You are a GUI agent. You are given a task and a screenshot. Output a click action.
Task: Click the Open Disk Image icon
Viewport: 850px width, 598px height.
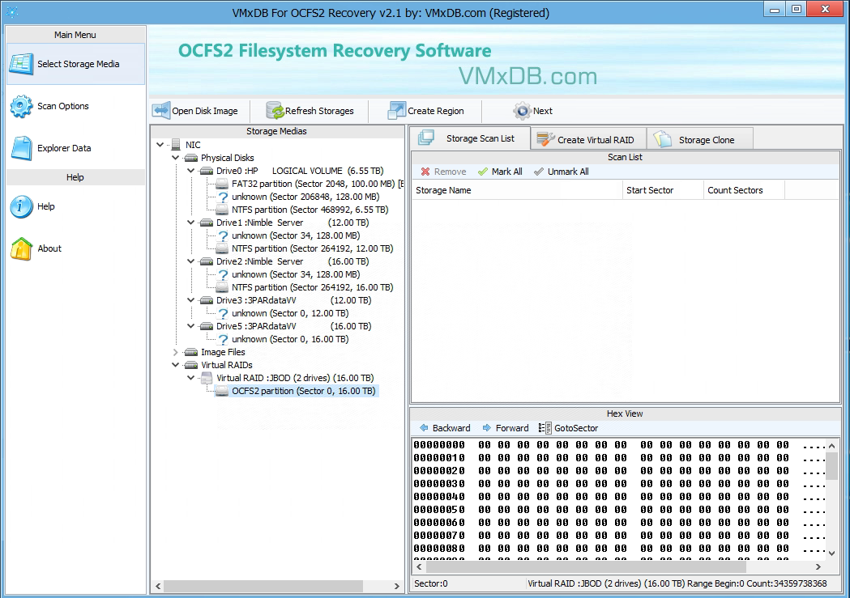(161, 110)
